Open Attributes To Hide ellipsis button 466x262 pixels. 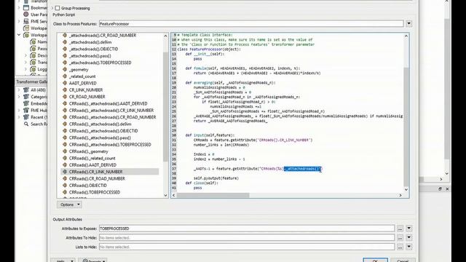pos(400,238)
